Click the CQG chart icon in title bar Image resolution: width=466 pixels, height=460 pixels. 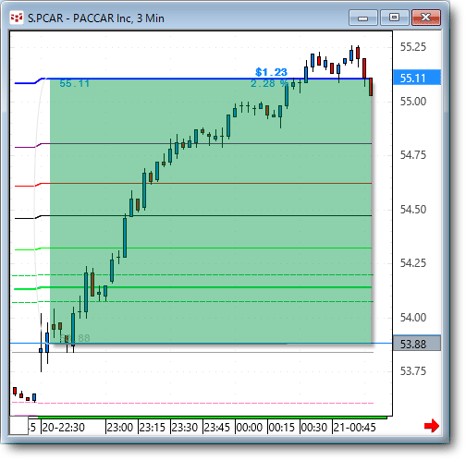(17, 18)
